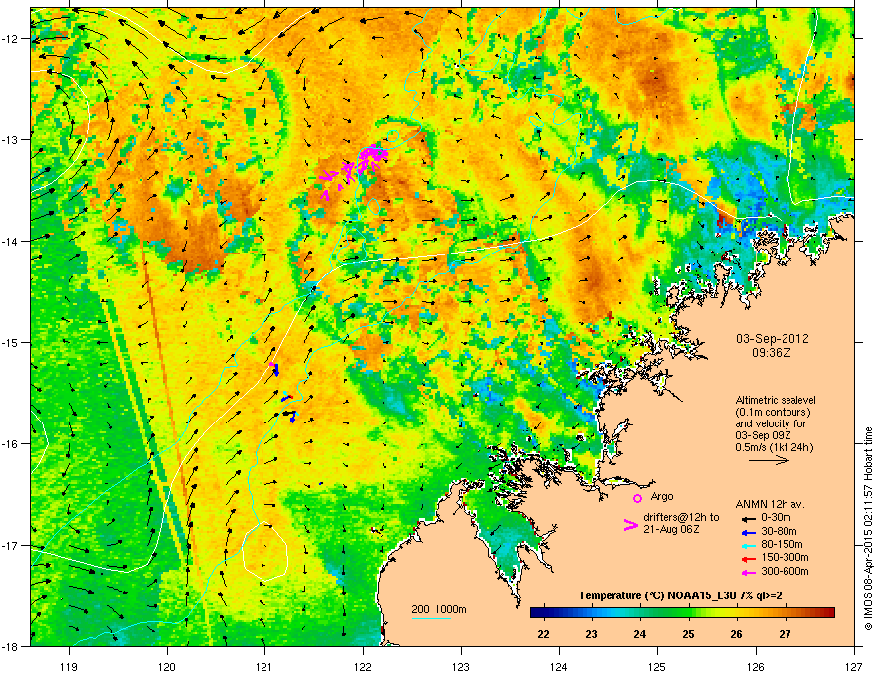Click the '-15' latitude axis label

[x=10, y=342]
